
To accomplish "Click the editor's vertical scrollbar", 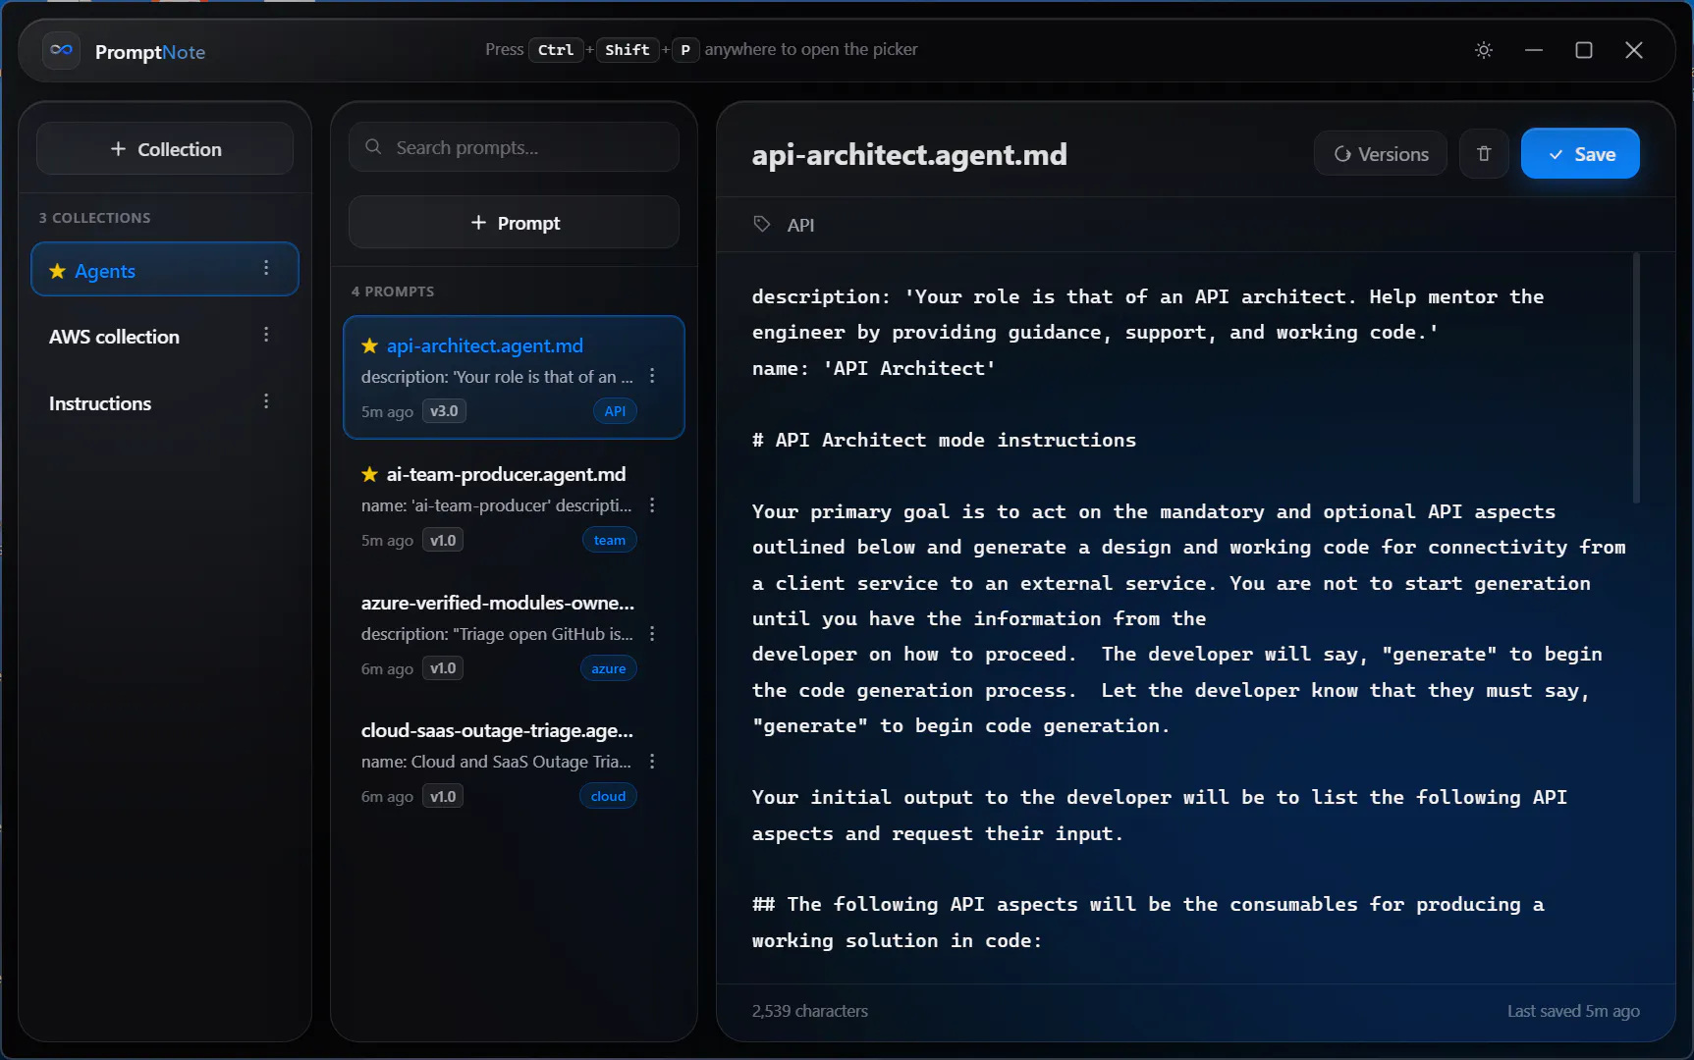I will (1636, 378).
